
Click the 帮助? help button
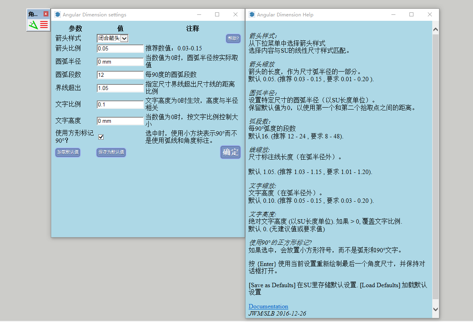pos(233,38)
